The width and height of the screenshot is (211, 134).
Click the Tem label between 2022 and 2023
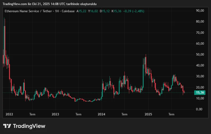(x=32, y=114)
